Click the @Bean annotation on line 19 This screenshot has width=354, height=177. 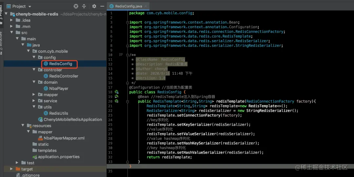[143, 96]
